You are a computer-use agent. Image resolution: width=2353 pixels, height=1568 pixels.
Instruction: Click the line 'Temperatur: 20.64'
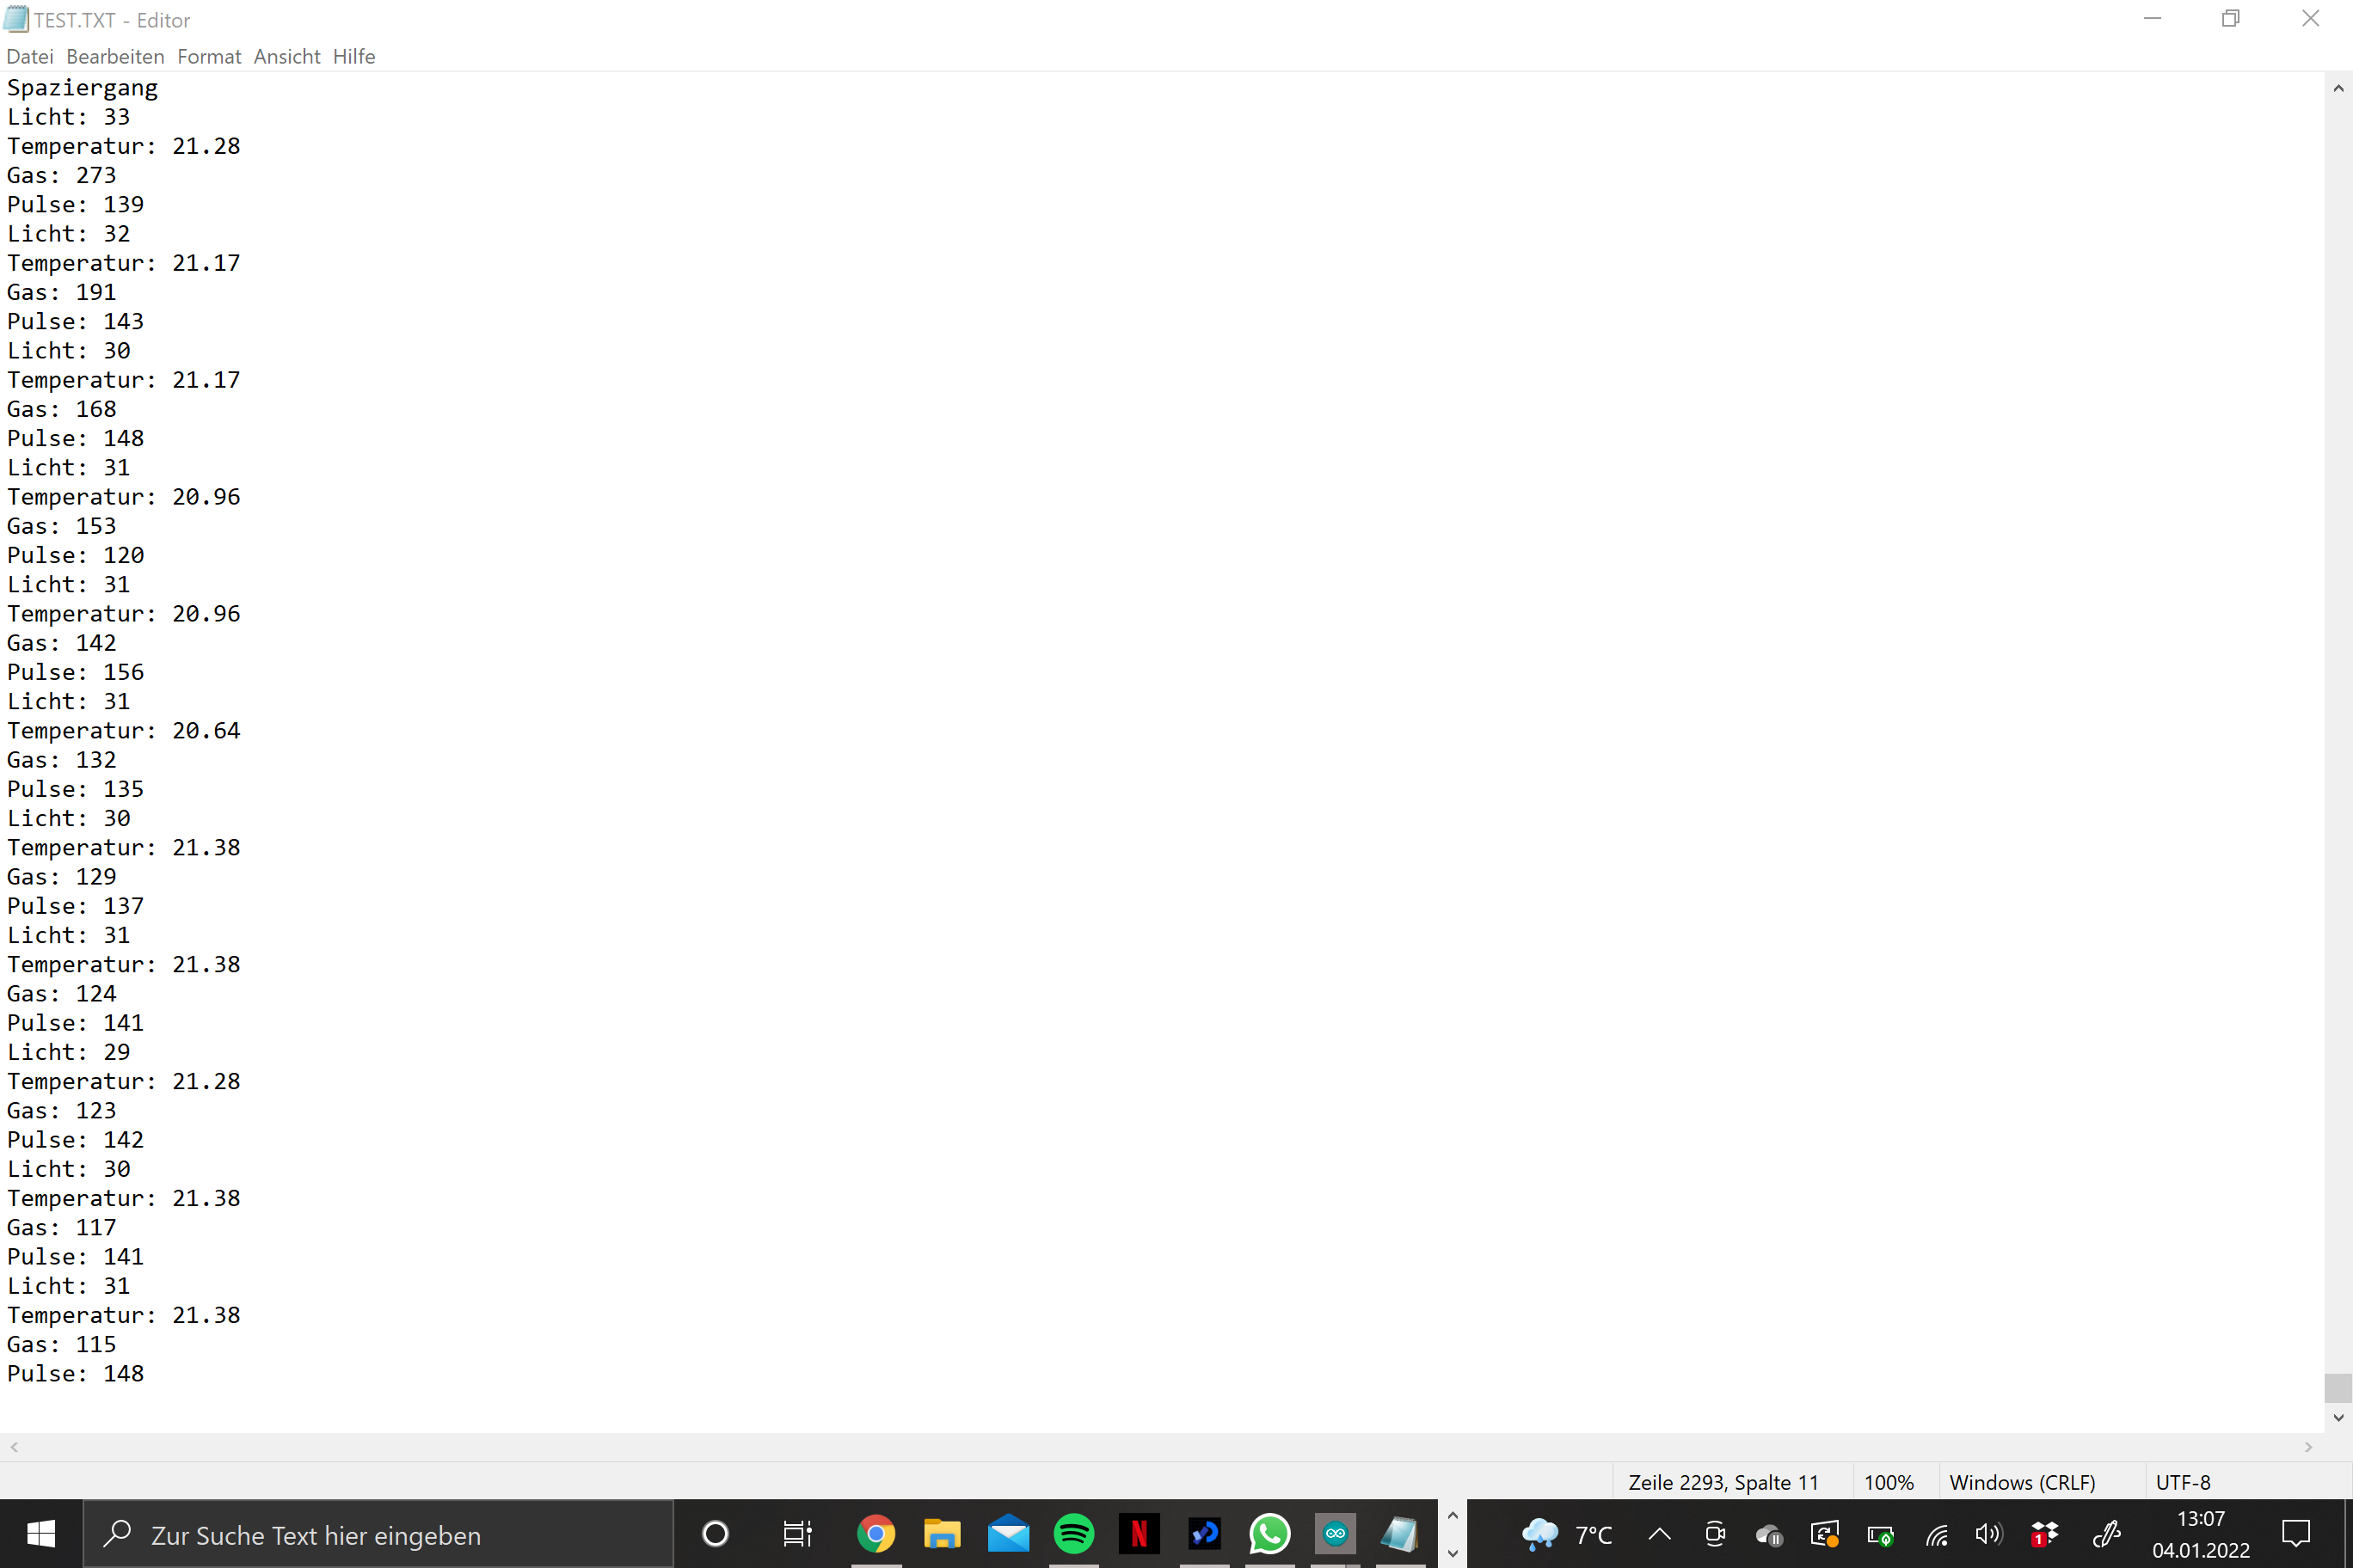pos(124,730)
